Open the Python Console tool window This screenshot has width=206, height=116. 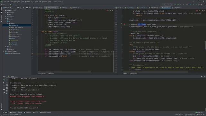coord(45,113)
